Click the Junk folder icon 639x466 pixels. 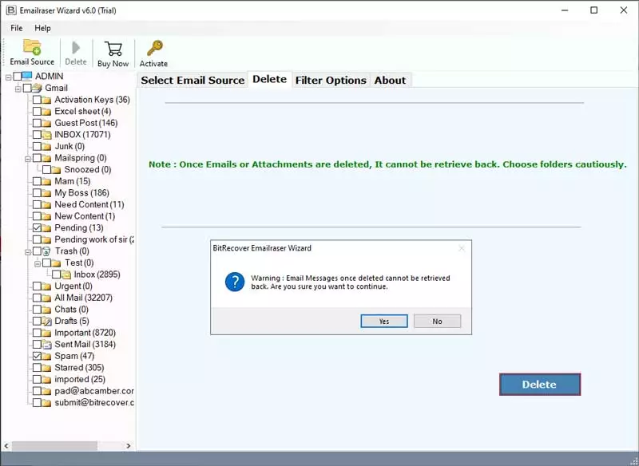pyautogui.click(x=46, y=147)
